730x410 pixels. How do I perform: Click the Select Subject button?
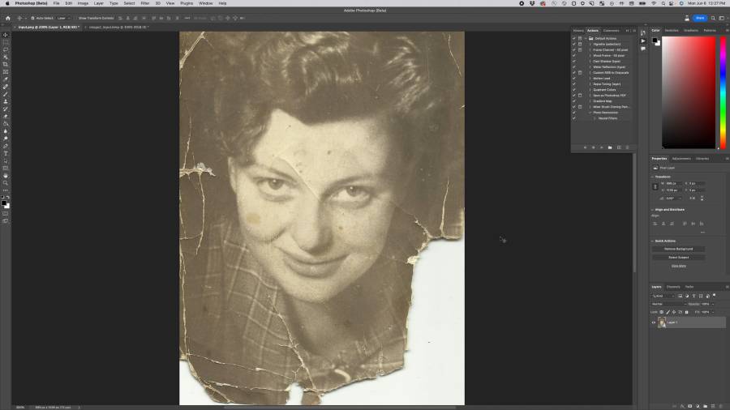tap(678, 257)
